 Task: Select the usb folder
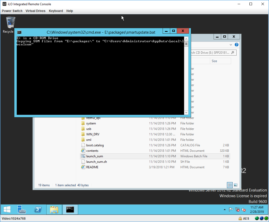point(155,129)
